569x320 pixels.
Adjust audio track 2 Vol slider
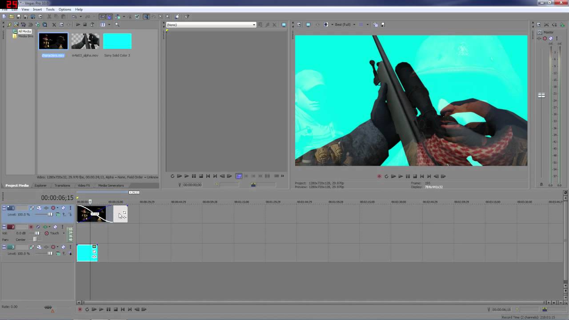37,233
